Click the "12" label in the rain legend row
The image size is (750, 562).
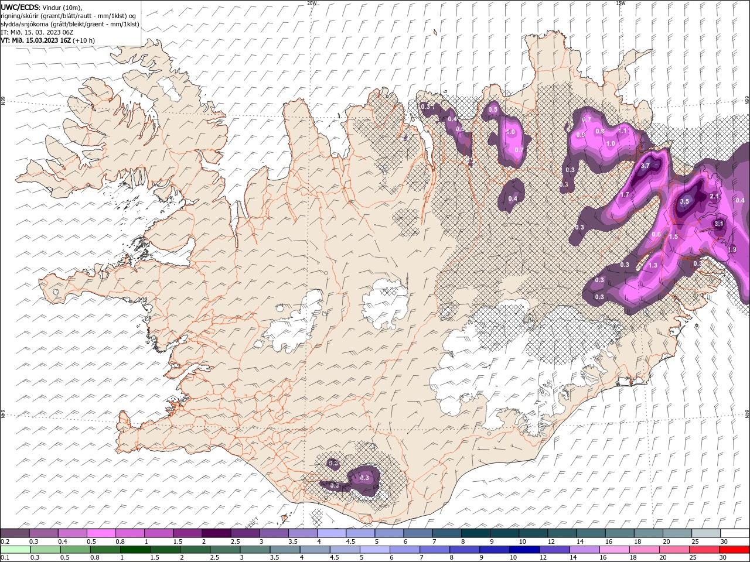tap(543, 557)
